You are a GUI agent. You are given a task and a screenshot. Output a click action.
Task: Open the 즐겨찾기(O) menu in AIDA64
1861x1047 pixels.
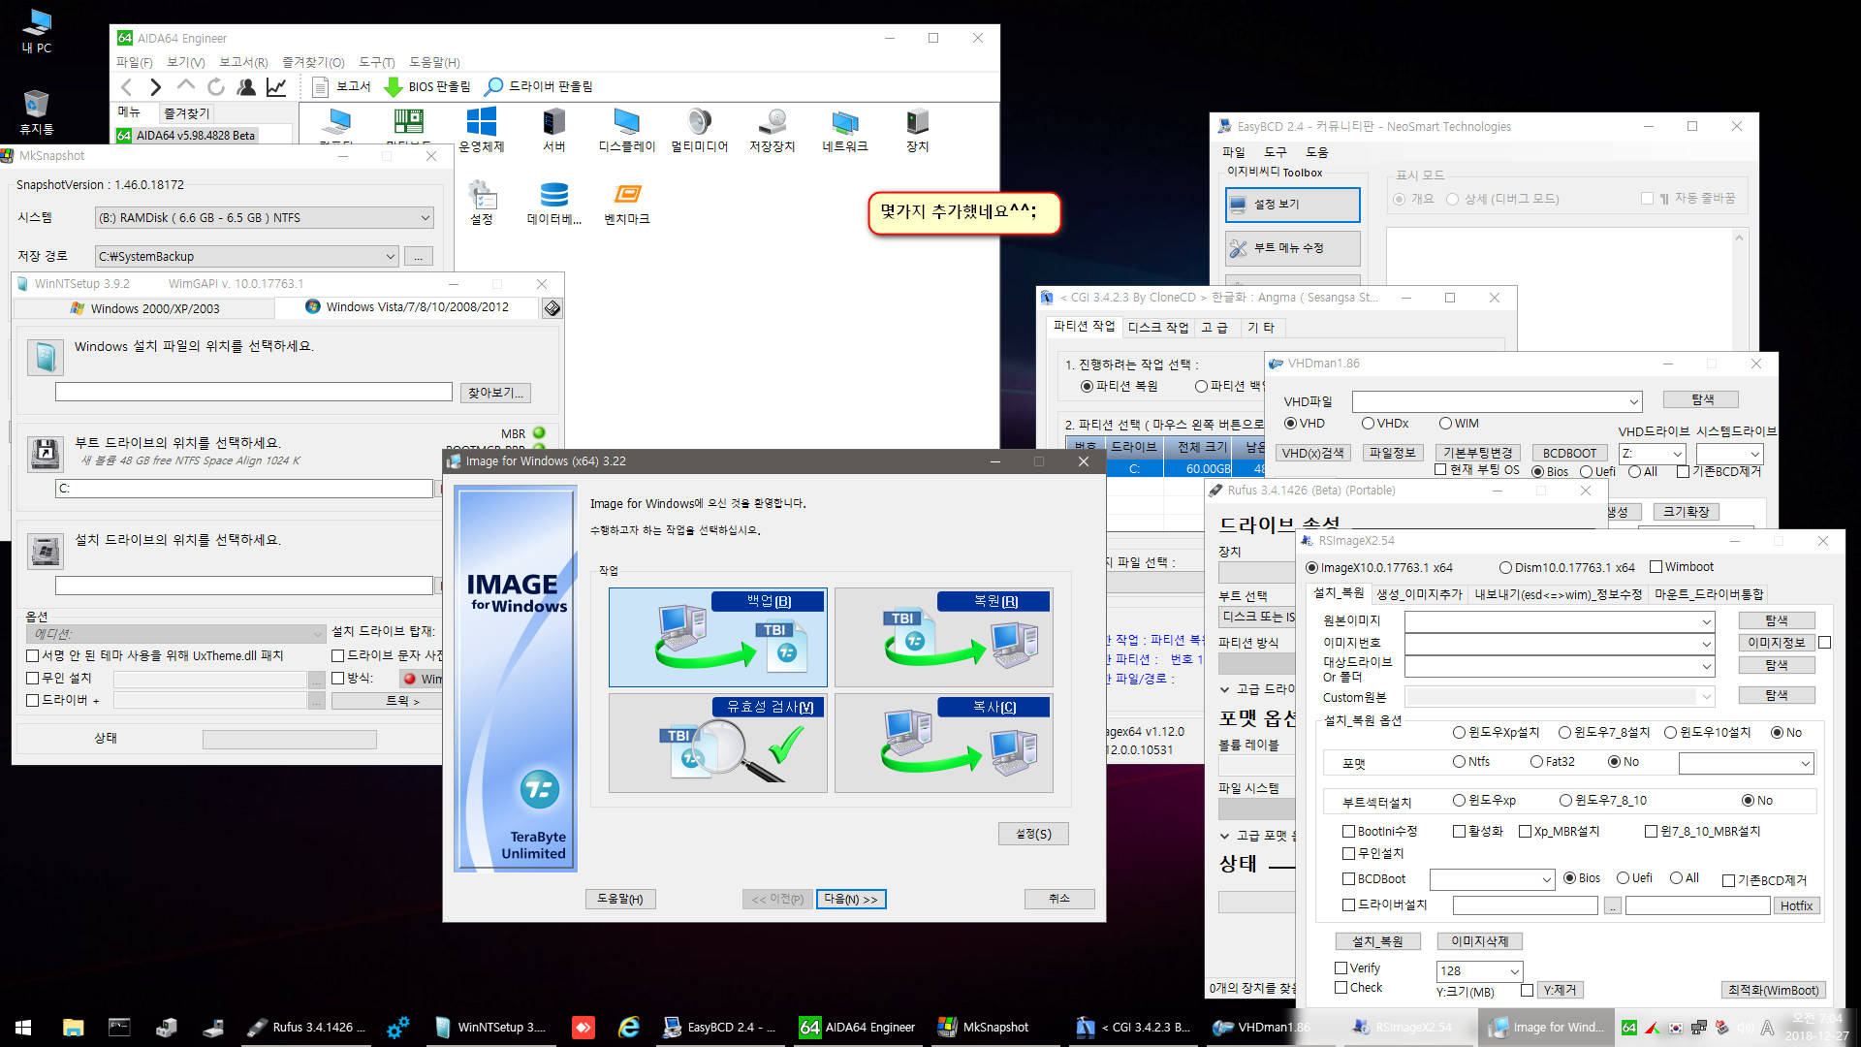pos(313,62)
